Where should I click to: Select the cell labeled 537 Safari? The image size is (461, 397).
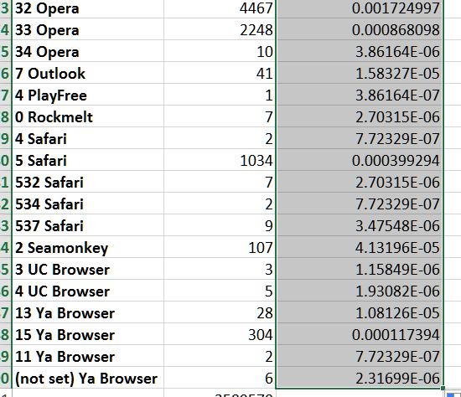pos(88,224)
